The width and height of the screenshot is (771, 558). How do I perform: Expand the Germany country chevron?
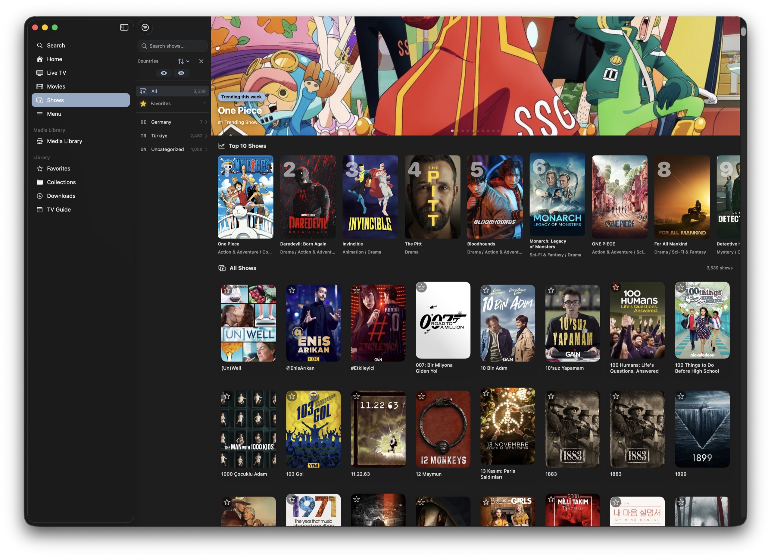206,122
